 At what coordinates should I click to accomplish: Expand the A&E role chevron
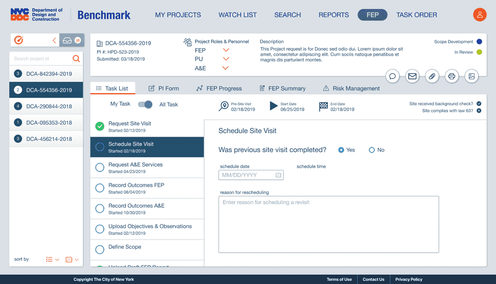click(x=225, y=68)
